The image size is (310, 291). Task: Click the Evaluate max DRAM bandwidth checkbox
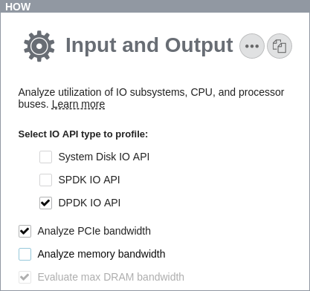[25, 277]
